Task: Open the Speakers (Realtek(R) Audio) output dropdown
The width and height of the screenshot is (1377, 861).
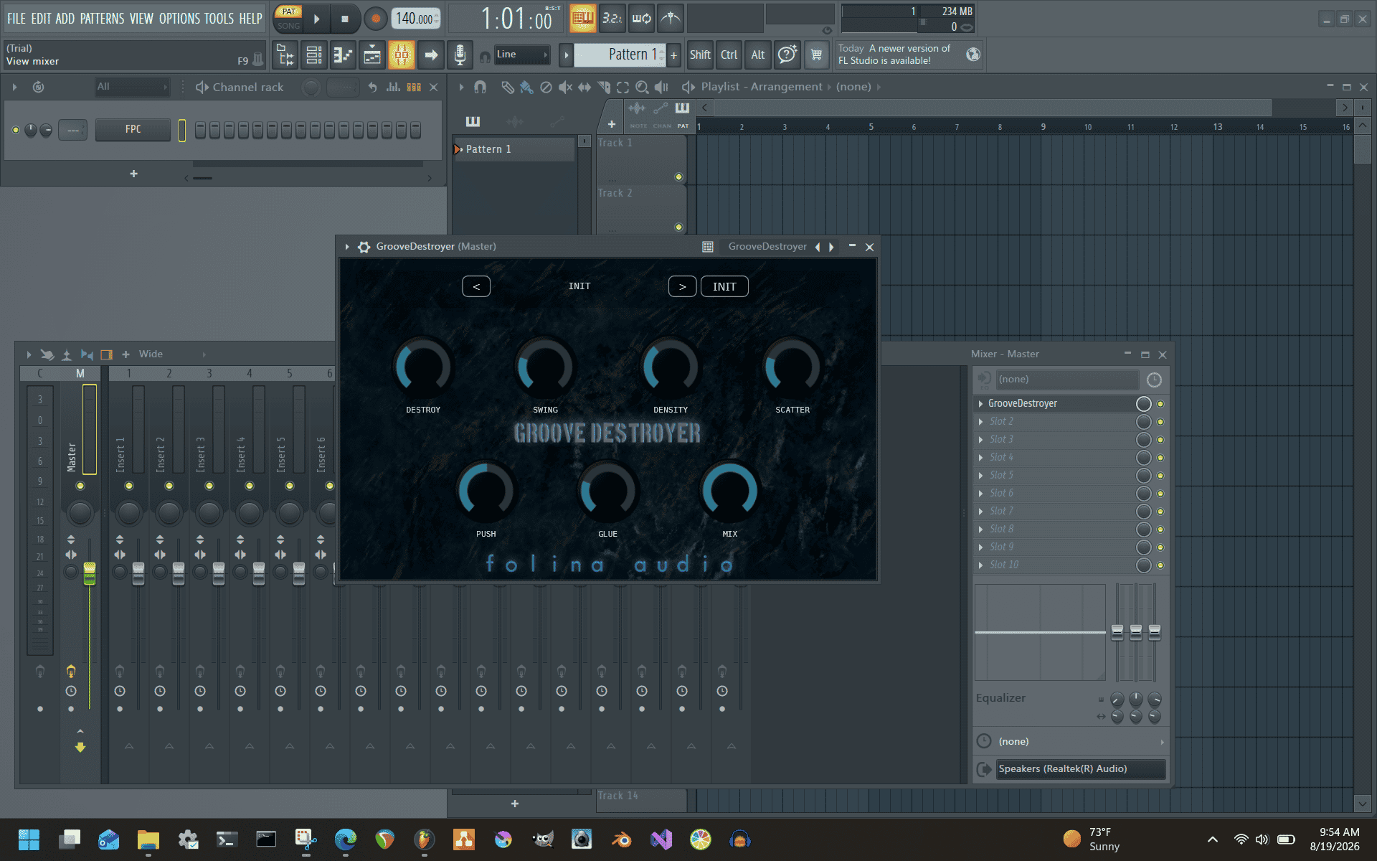Action: pos(1080,769)
